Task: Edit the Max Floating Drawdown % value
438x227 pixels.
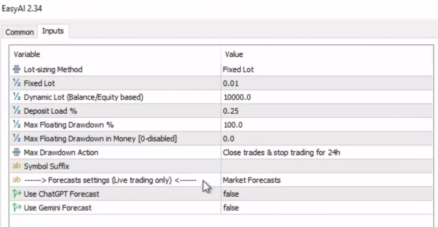Action: 233,125
